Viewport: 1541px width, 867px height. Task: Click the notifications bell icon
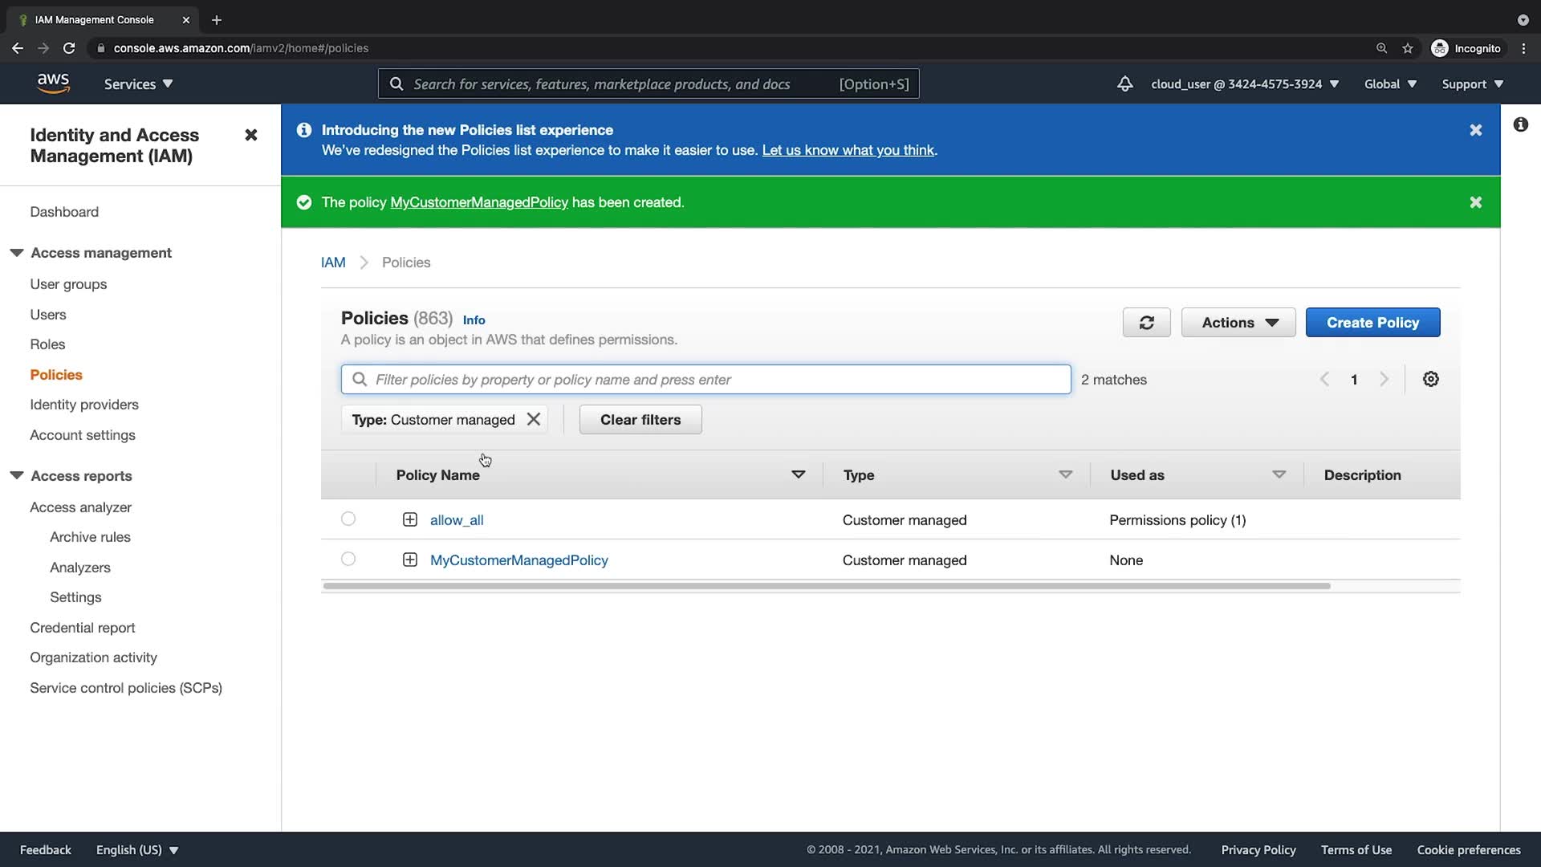click(1124, 83)
